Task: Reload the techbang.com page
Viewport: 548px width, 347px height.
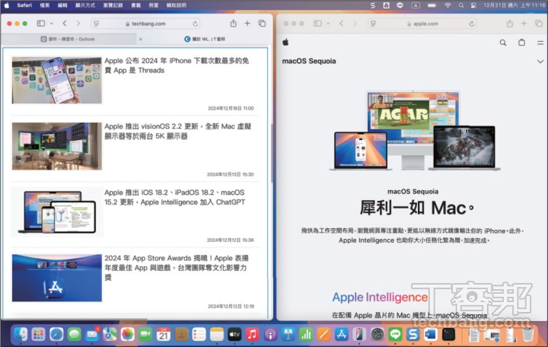Action: pos(195,24)
